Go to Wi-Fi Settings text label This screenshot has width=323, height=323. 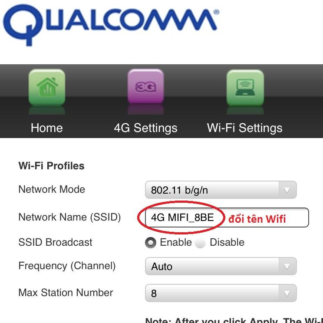coord(245,128)
